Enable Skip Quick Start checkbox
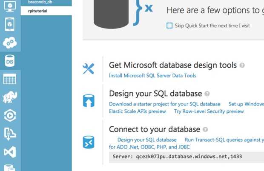Image resolution: width=264 pixels, height=171 pixels. (169, 26)
